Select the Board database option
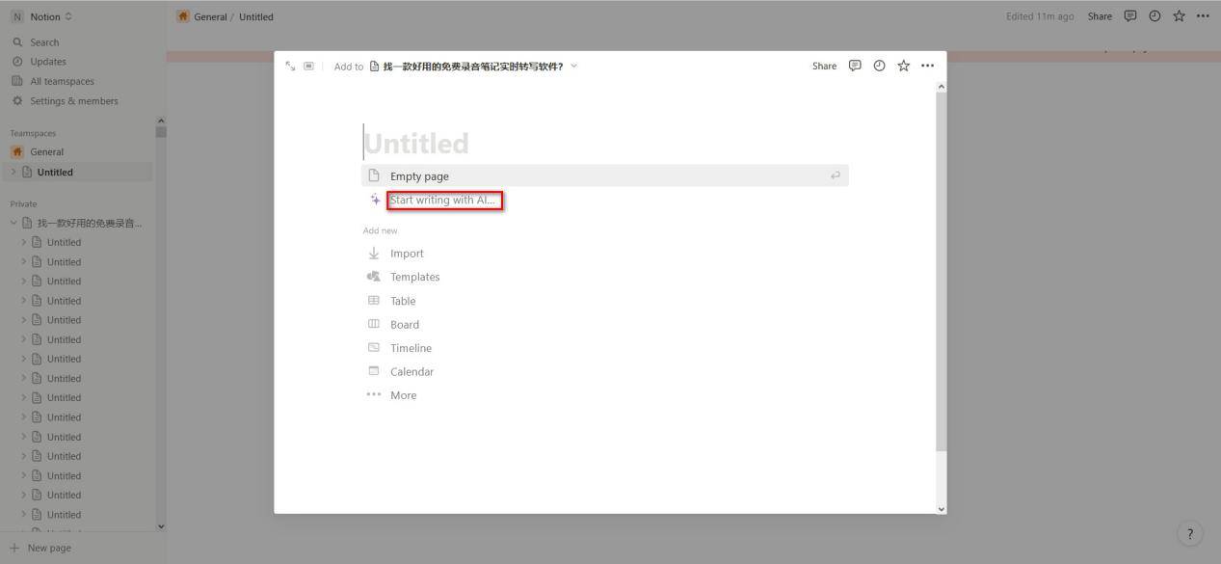This screenshot has height=564, width=1221. 404,325
